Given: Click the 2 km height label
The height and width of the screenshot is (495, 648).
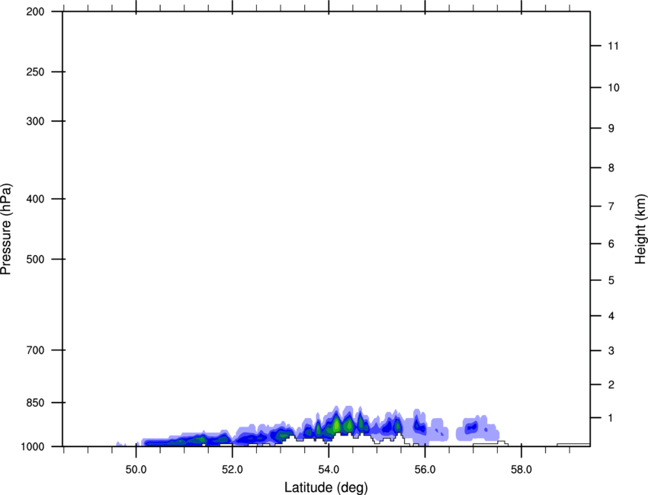Looking at the screenshot, I should coord(611,385).
